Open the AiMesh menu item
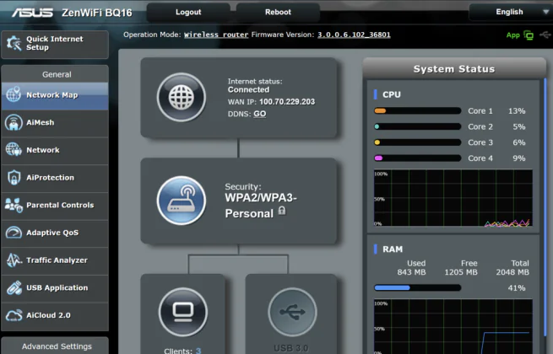The width and height of the screenshot is (553, 354). pos(55,122)
